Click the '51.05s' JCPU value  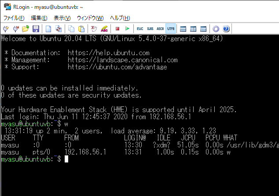coord(188,145)
